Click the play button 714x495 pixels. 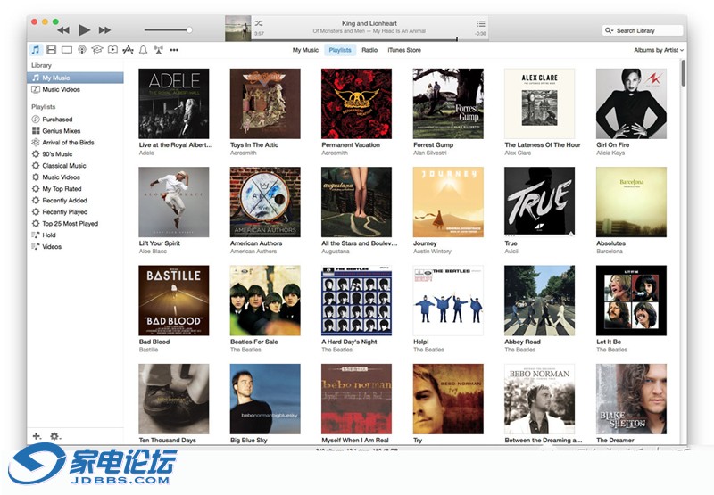(x=84, y=30)
